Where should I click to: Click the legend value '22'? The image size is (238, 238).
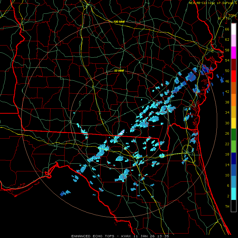(227, 144)
